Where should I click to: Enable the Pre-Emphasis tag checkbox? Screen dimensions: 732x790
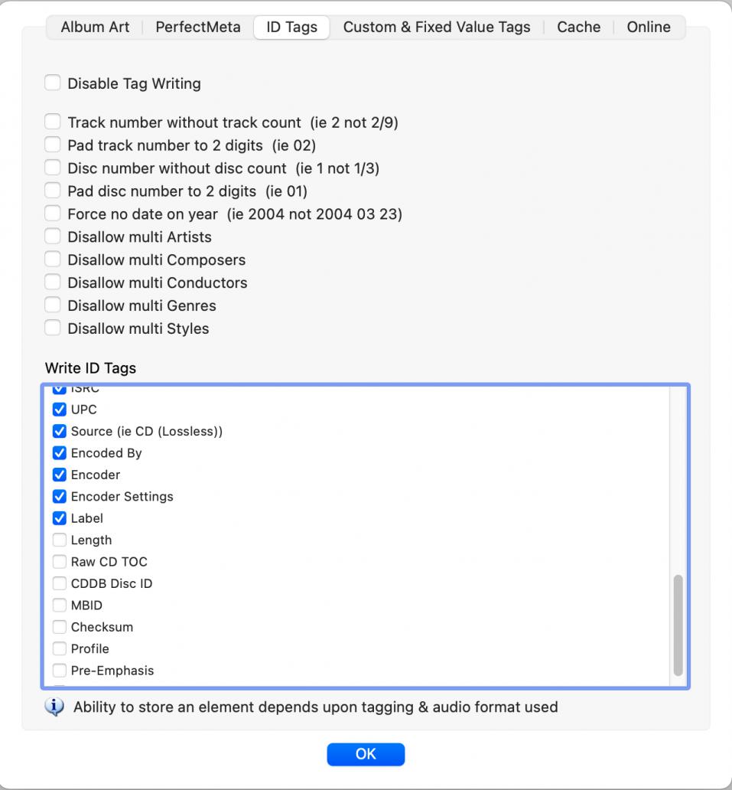click(60, 671)
